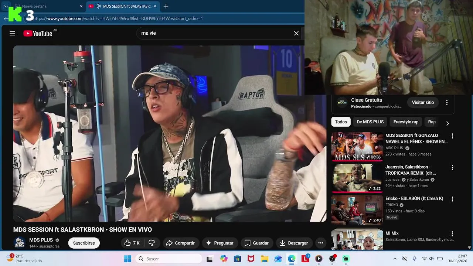Show more filter chips with right arrow
The height and width of the screenshot is (266, 473).
pos(448,123)
